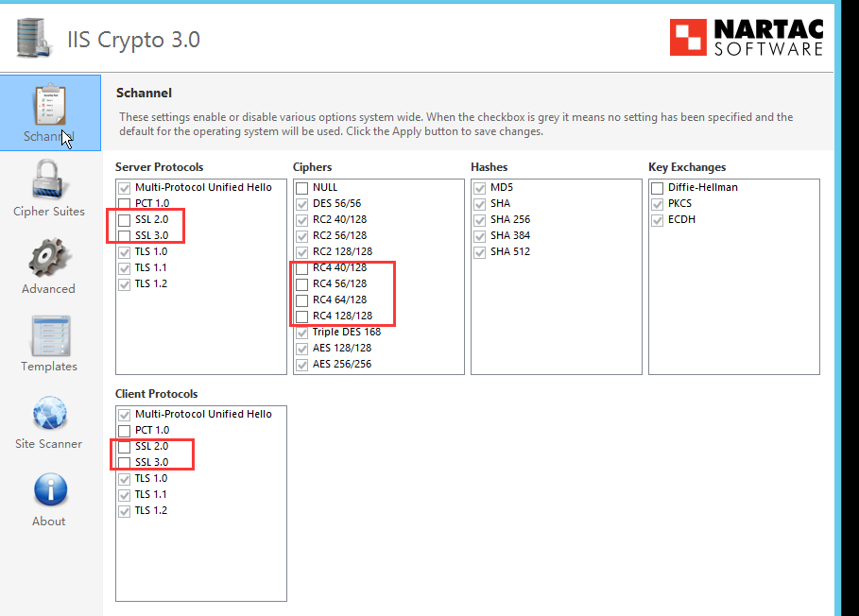The height and width of the screenshot is (616, 859).
Task: Select the Advanced sidebar label
Action: coord(48,288)
